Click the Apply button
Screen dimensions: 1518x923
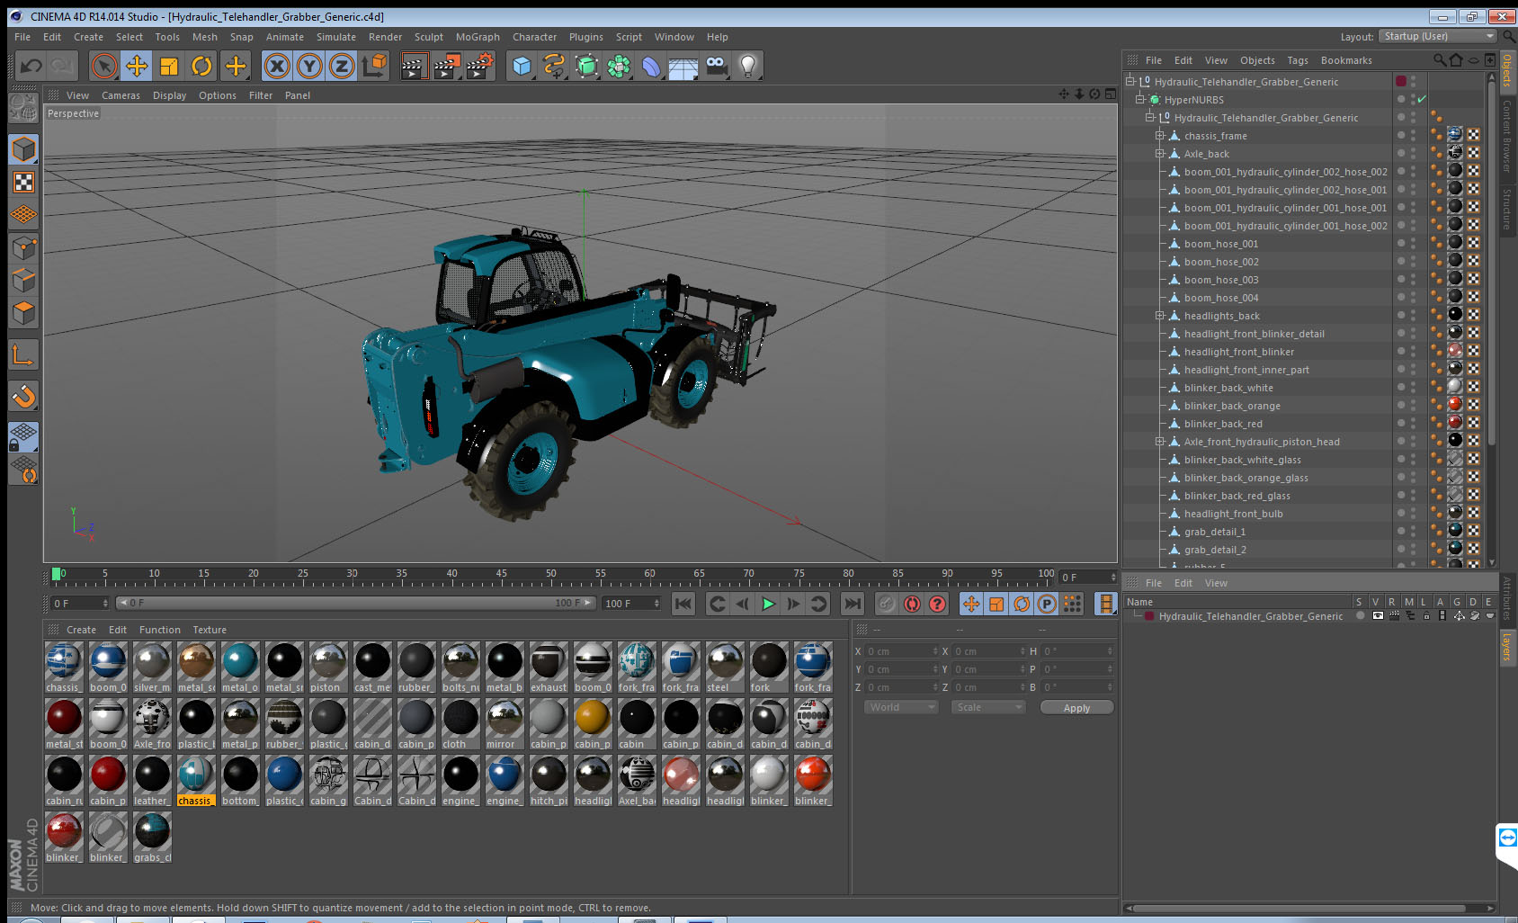(x=1076, y=708)
